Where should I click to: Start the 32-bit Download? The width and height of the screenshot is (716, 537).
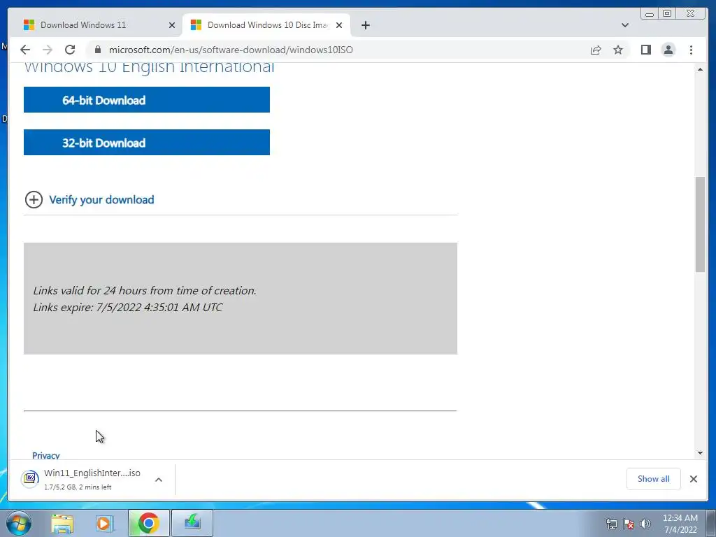tap(147, 142)
